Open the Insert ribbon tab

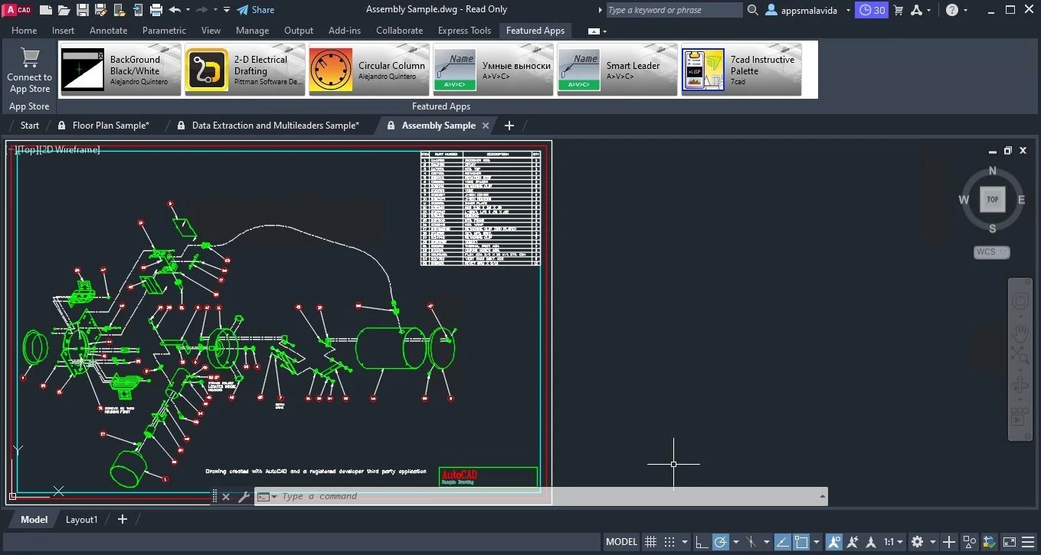[x=64, y=31]
